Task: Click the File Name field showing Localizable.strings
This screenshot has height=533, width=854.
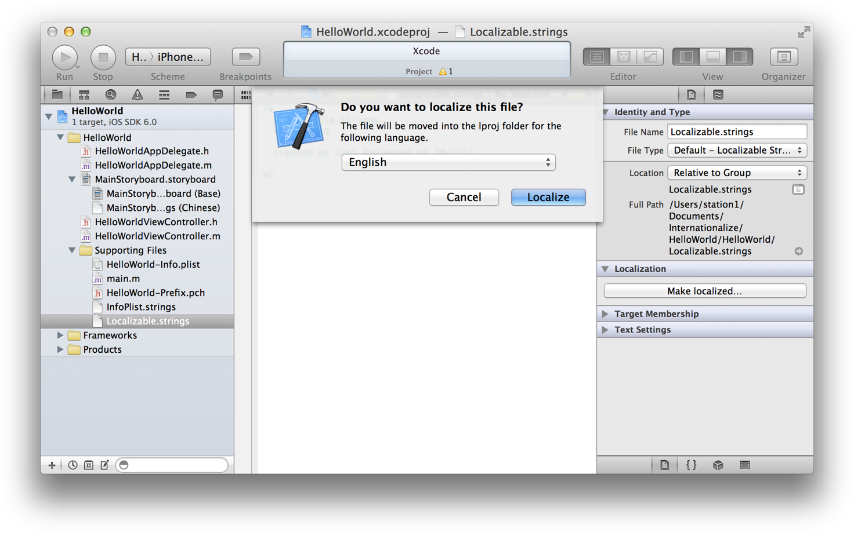Action: point(737,132)
